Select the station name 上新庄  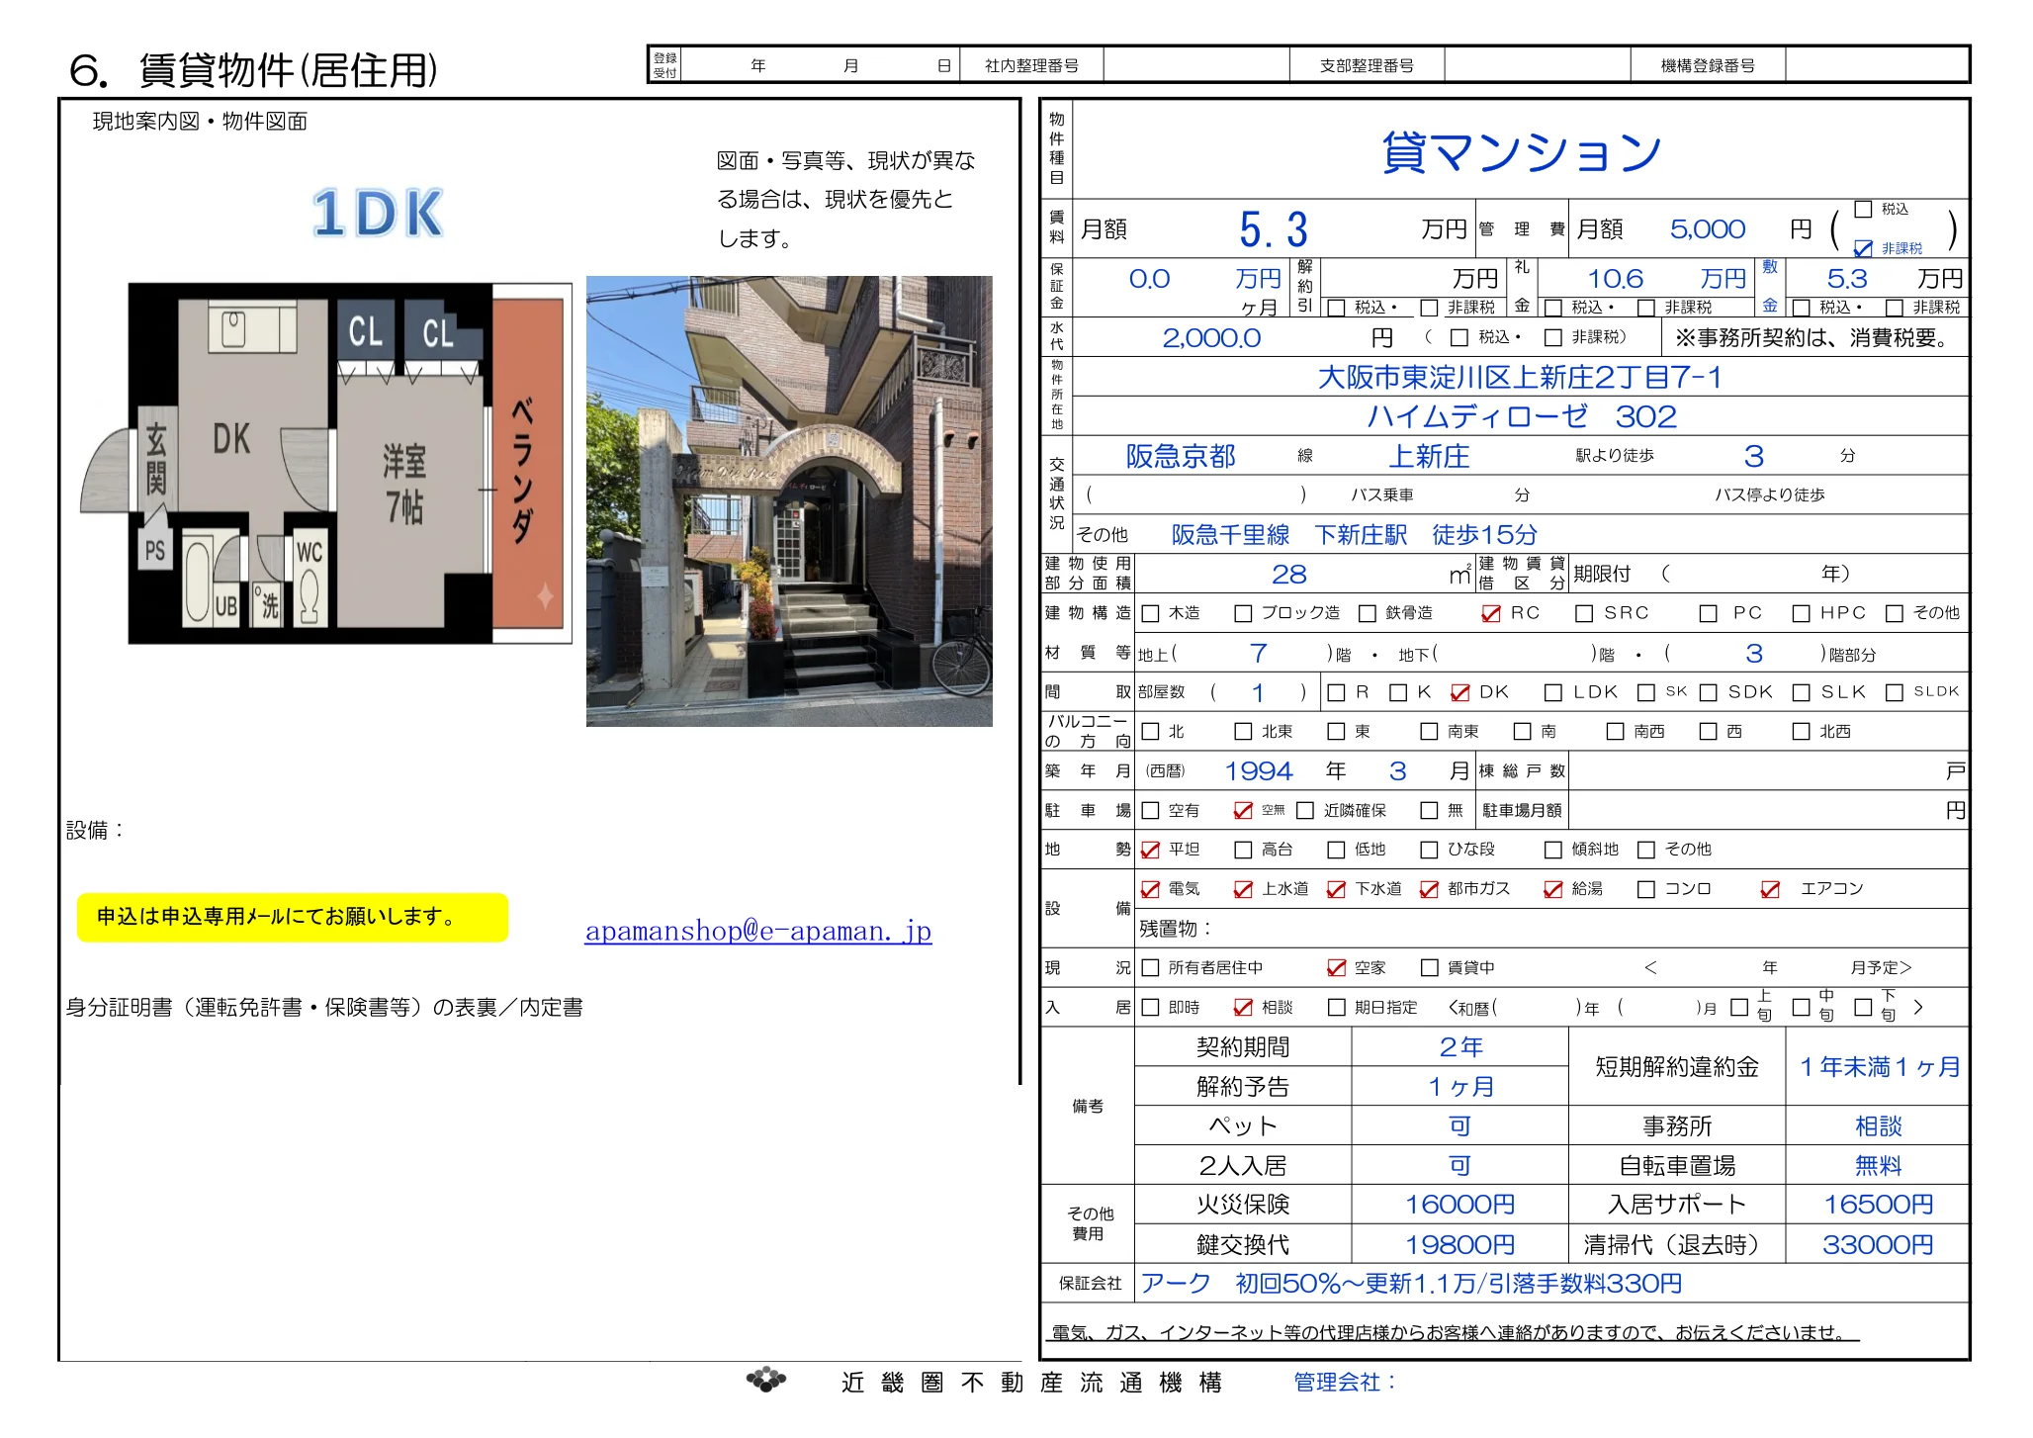click(x=1429, y=456)
